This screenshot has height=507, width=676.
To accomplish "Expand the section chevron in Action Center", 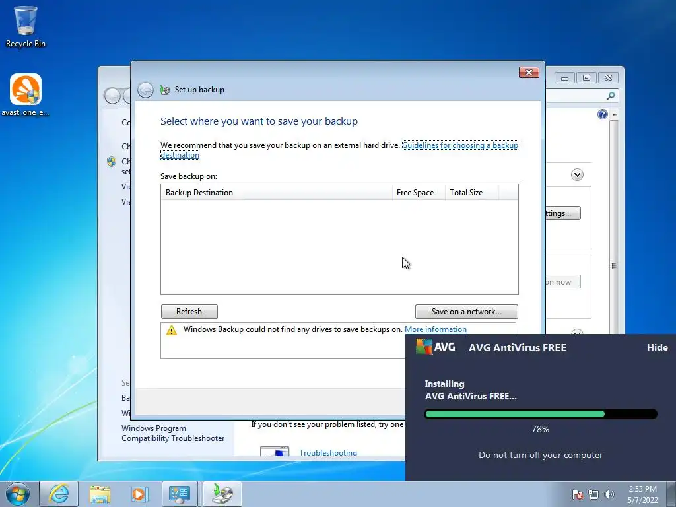I will (x=577, y=174).
